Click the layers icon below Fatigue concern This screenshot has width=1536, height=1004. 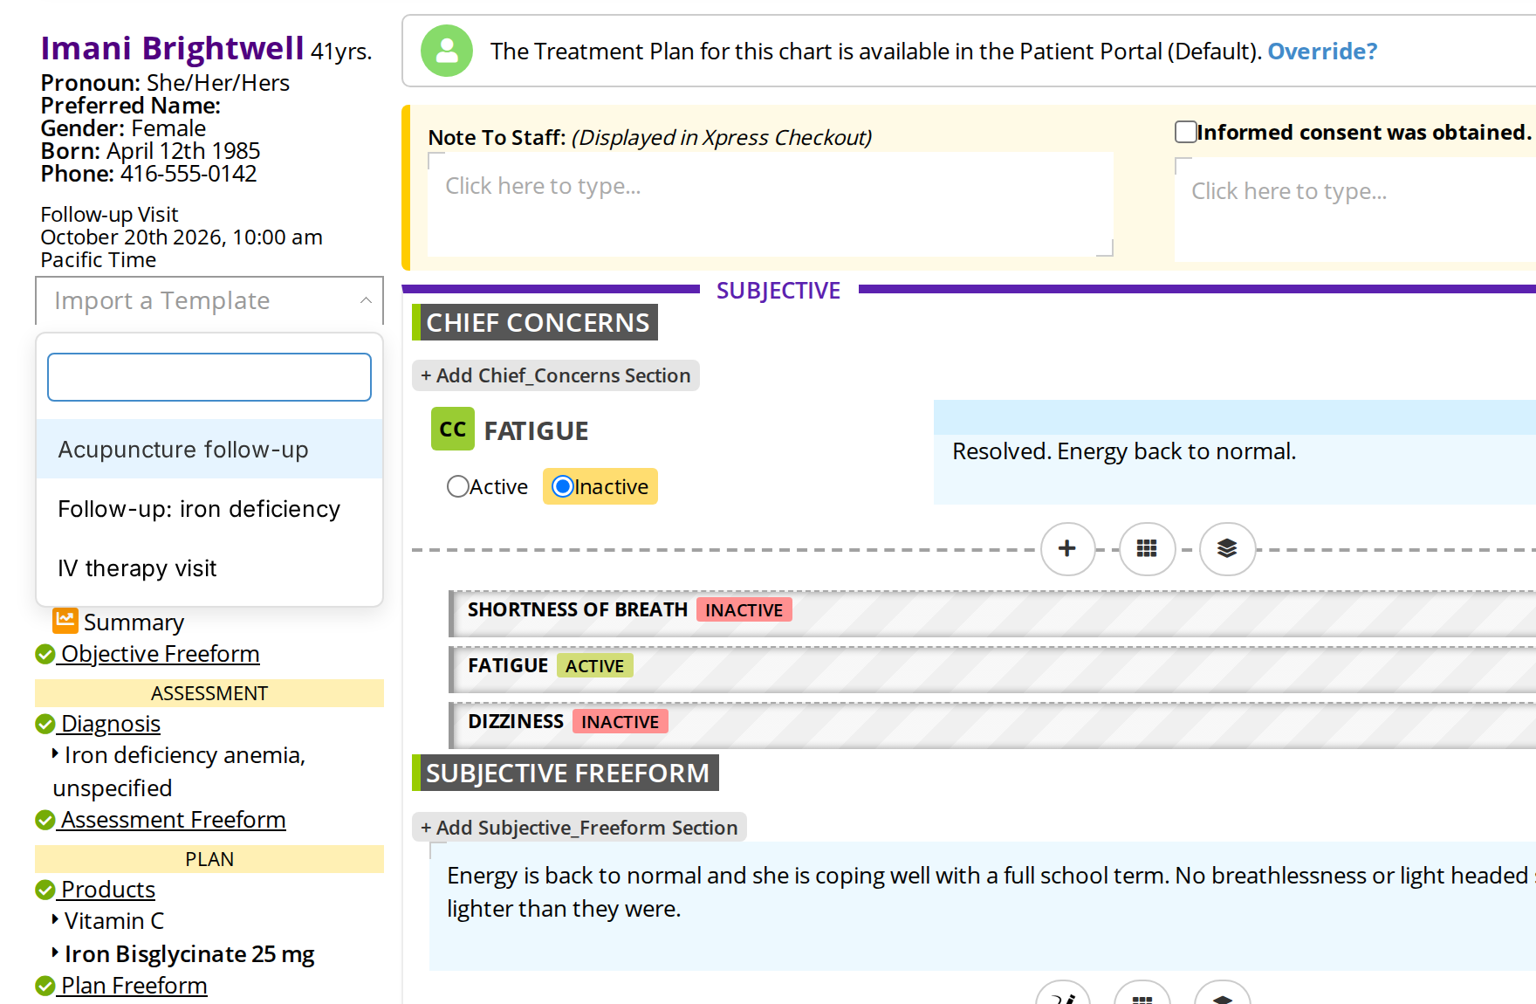[x=1227, y=549]
